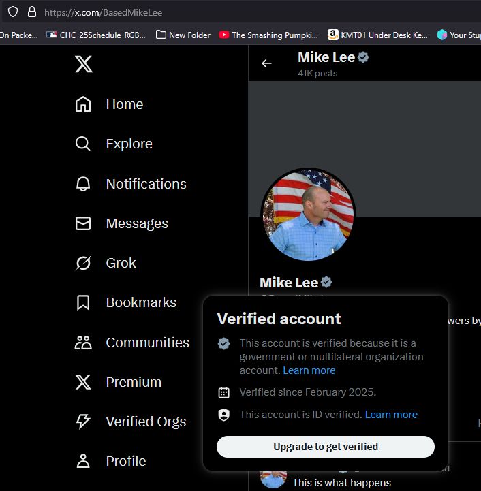
Task: Open Mike Lee's profile picture
Action: click(309, 215)
